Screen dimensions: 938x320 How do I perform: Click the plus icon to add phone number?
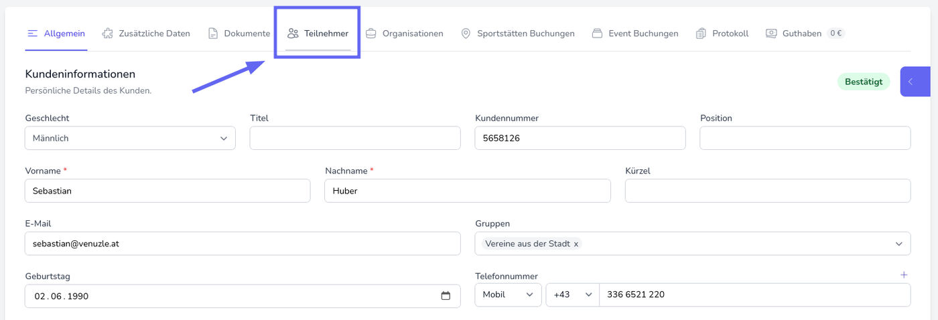[x=904, y=274]
